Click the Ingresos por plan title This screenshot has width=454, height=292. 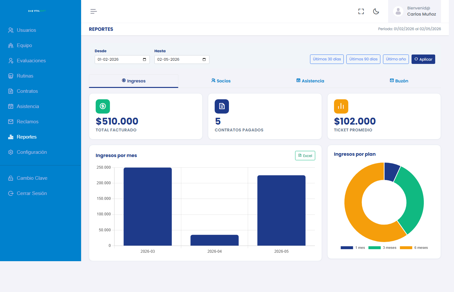355,154
